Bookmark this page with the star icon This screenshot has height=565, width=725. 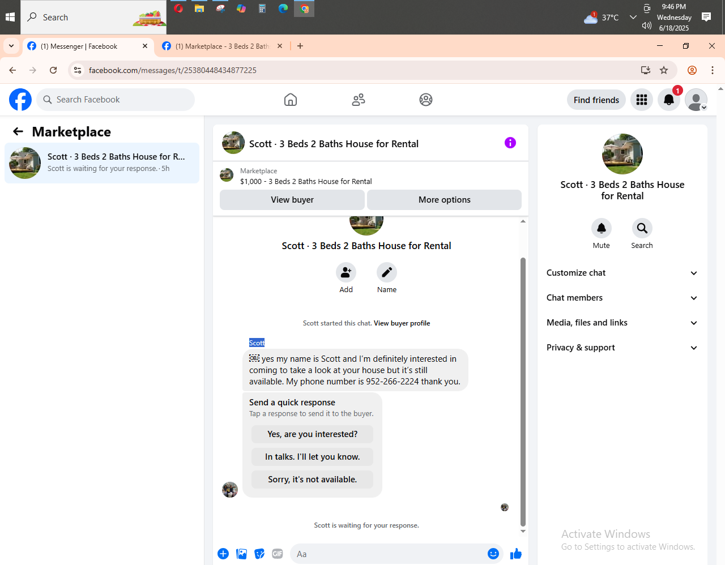pyautogui.click(x=664, y=70)
